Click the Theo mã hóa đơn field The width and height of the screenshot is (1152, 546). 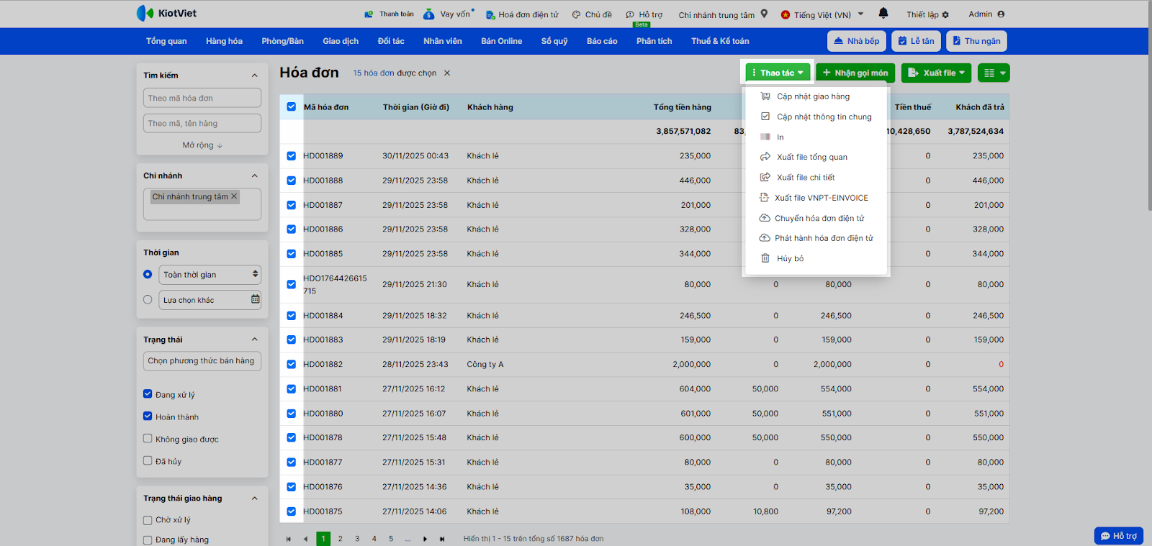click(x=202, y=99)
